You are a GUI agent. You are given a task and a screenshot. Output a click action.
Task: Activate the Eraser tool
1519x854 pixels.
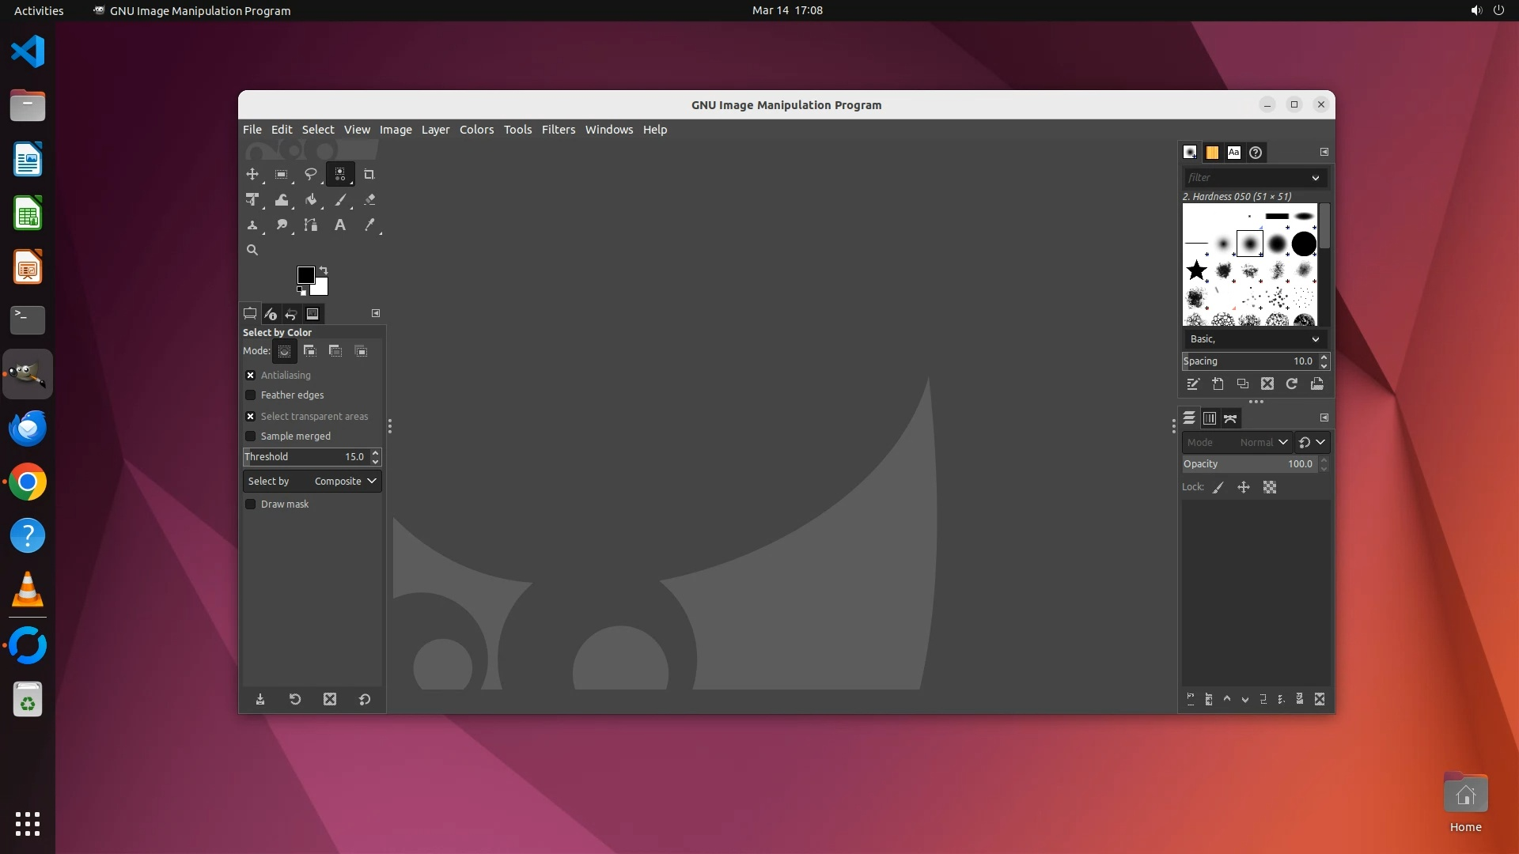369,200
